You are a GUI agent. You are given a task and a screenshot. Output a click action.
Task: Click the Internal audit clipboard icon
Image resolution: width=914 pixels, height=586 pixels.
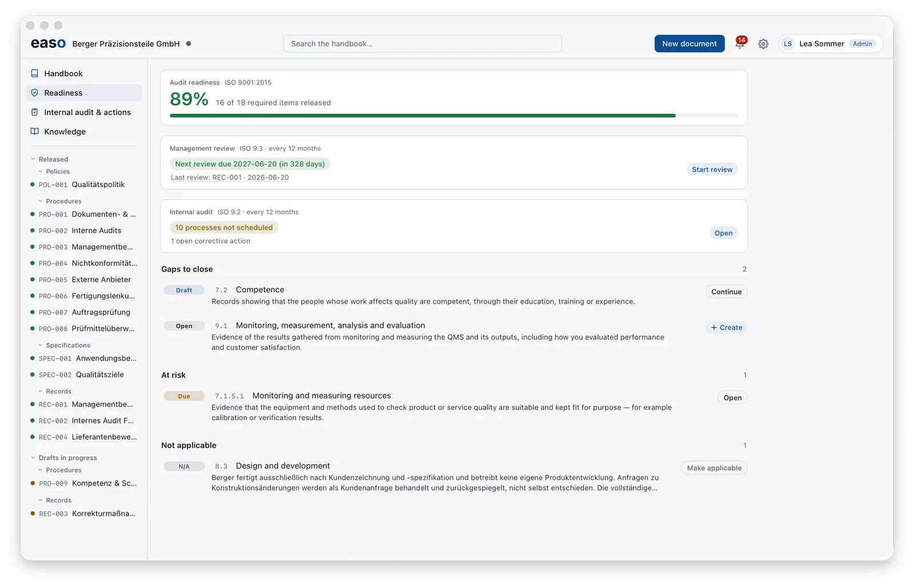coord(34,112)
